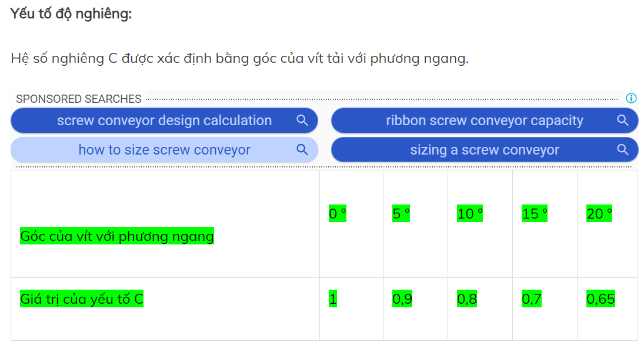The width and height of the screenshot is (644, 359).
Task: Search for 'screw conveyor design calculation'
Action: 163,120
